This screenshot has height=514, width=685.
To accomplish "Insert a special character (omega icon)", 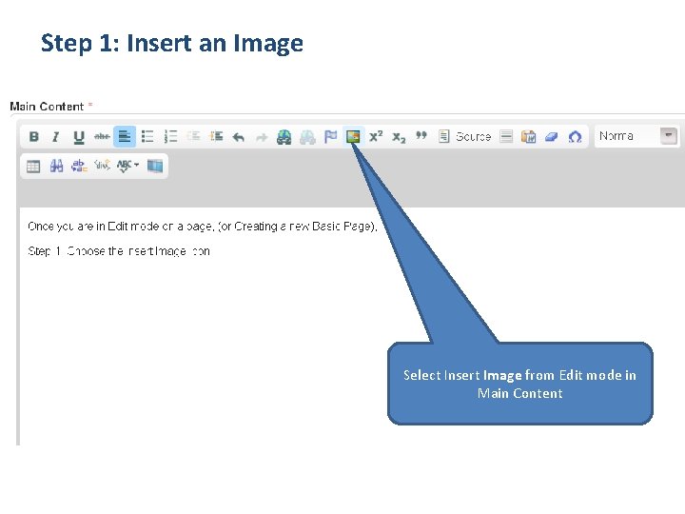I will [575, 137].
